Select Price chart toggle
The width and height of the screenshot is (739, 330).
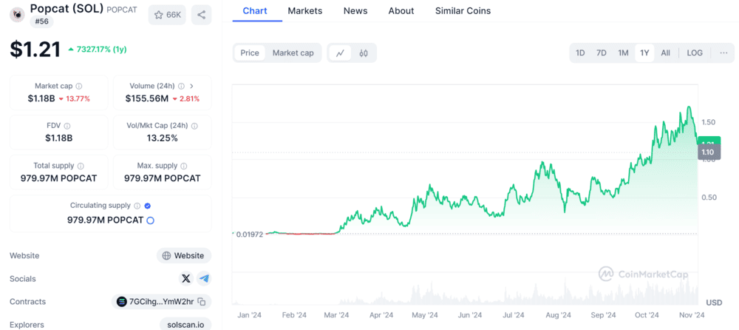[250, 53]
